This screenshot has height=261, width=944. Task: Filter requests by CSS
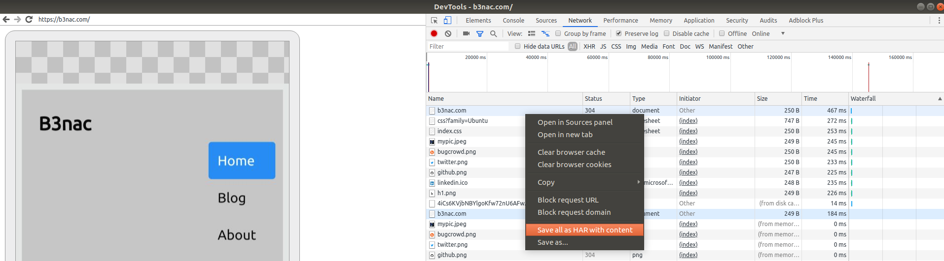(x=616, y=47)
